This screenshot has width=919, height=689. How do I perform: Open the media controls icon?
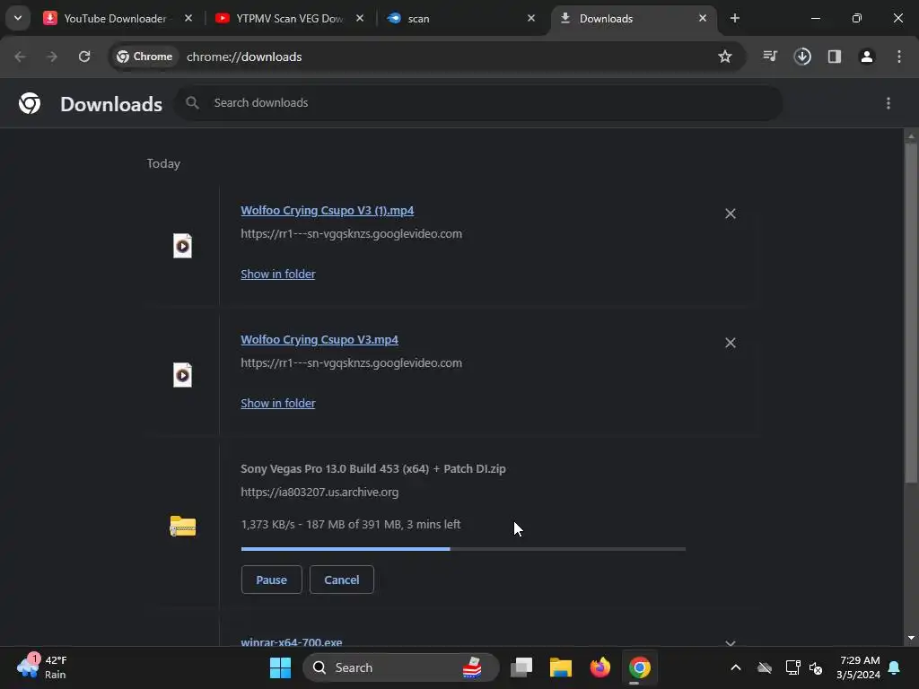click(770, 57)
